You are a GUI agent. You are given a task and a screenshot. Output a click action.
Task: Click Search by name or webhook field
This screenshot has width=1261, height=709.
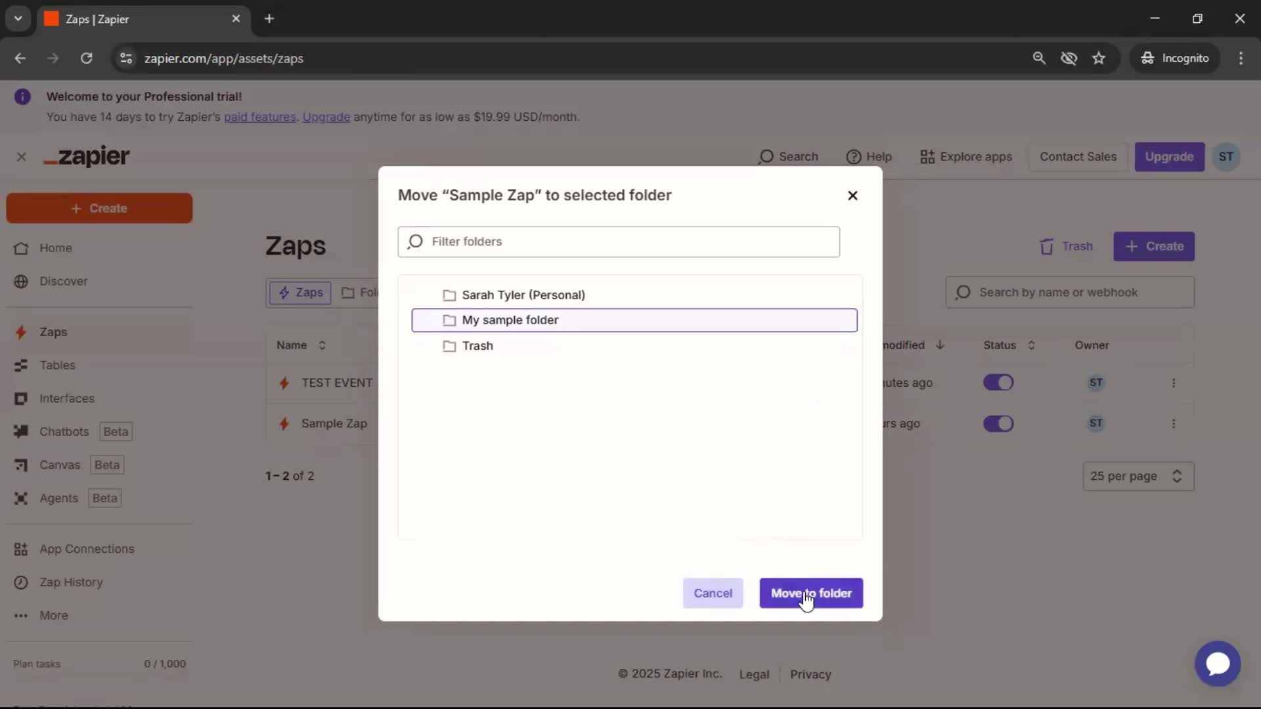(x=1070, y=292)
